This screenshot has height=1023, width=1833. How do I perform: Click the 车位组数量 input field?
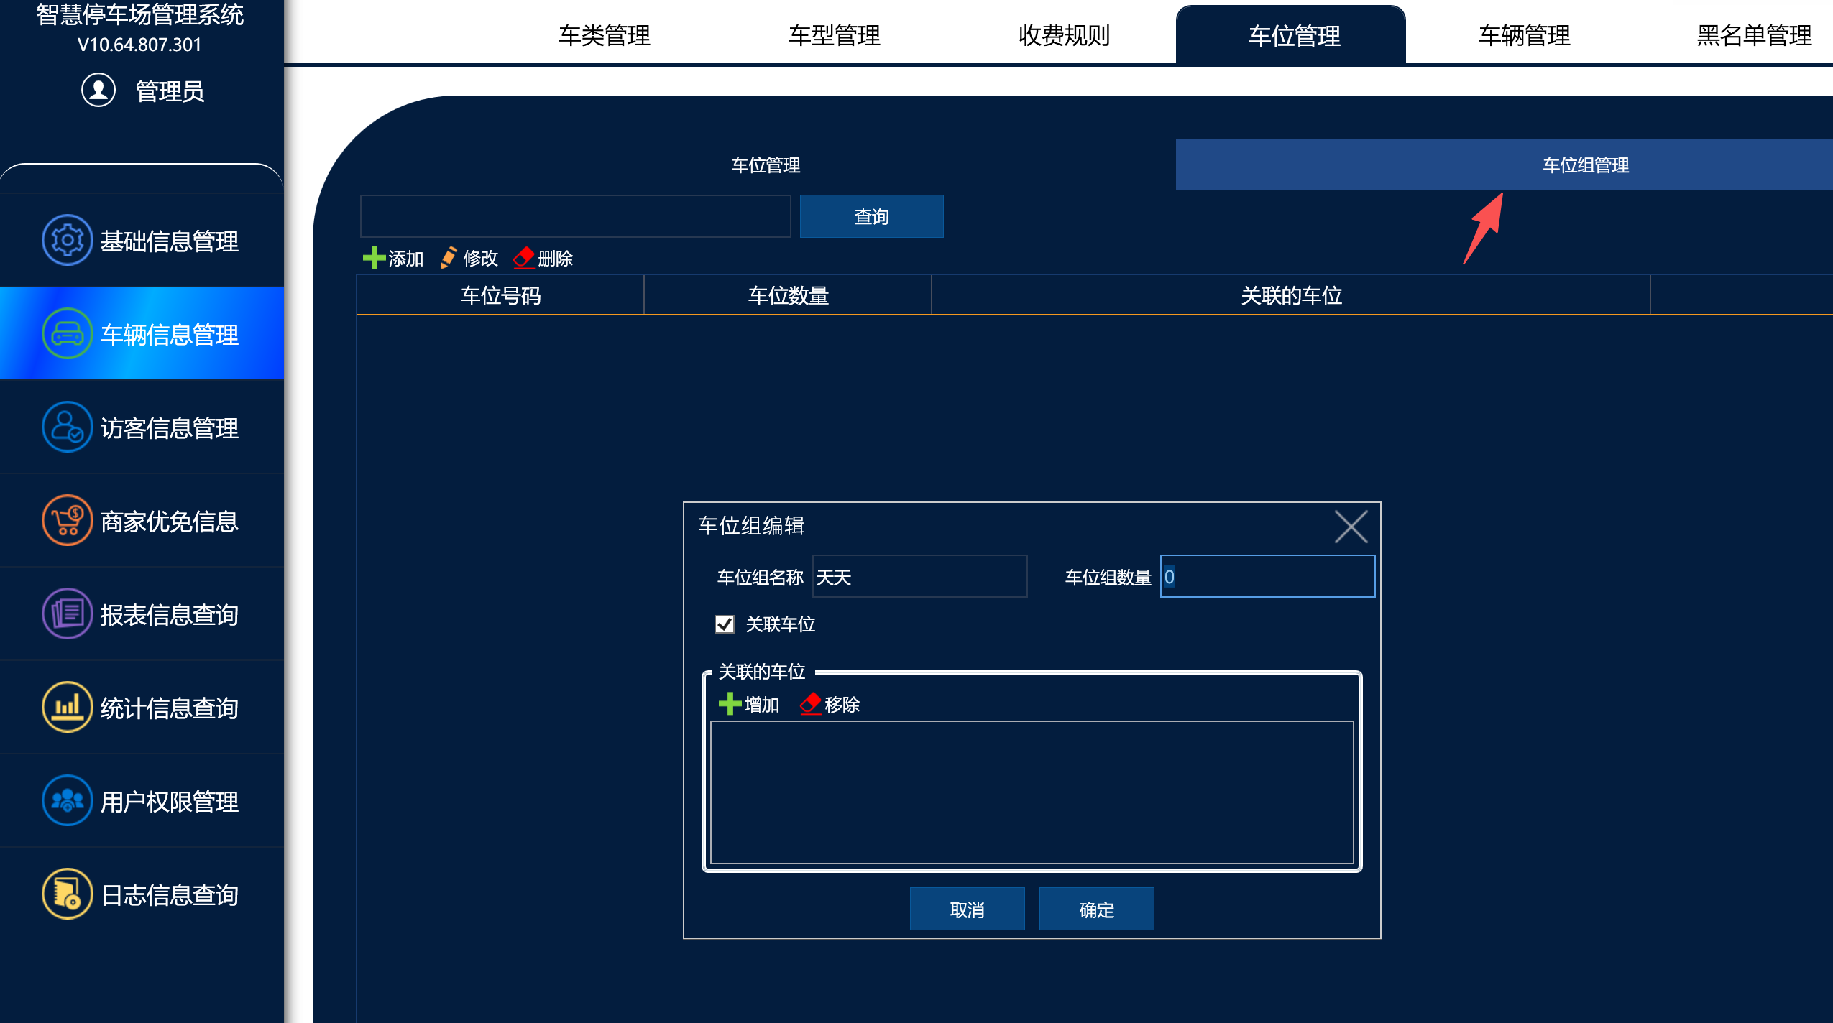pos(1267,576)
